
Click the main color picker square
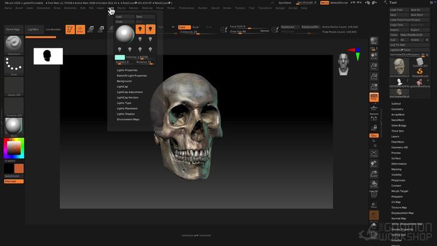[14, 148]
